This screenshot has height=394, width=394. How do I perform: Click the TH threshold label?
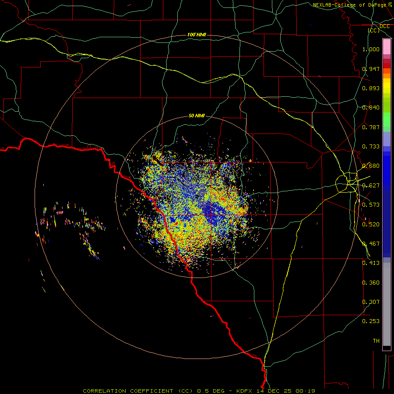376,341
